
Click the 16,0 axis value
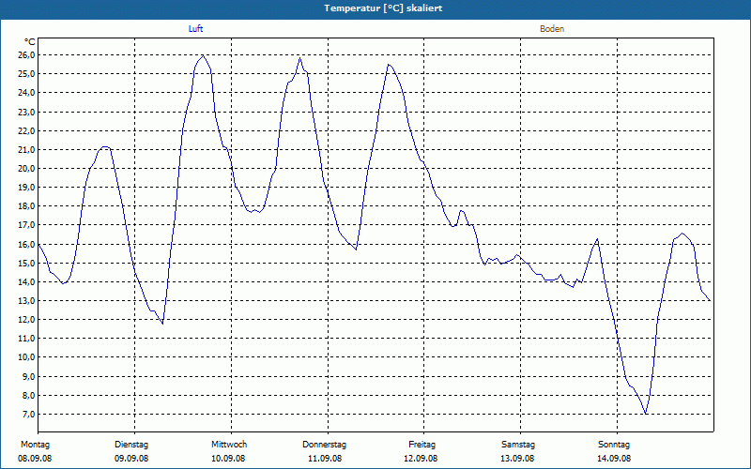[x=27, y=244]
